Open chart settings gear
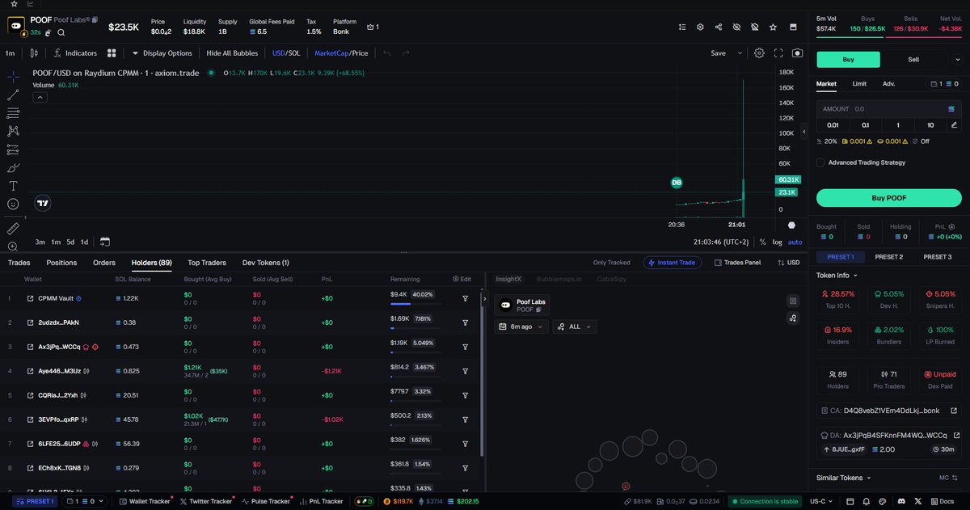The height and width of the screenshot is (510, 970). click(759, 53)
